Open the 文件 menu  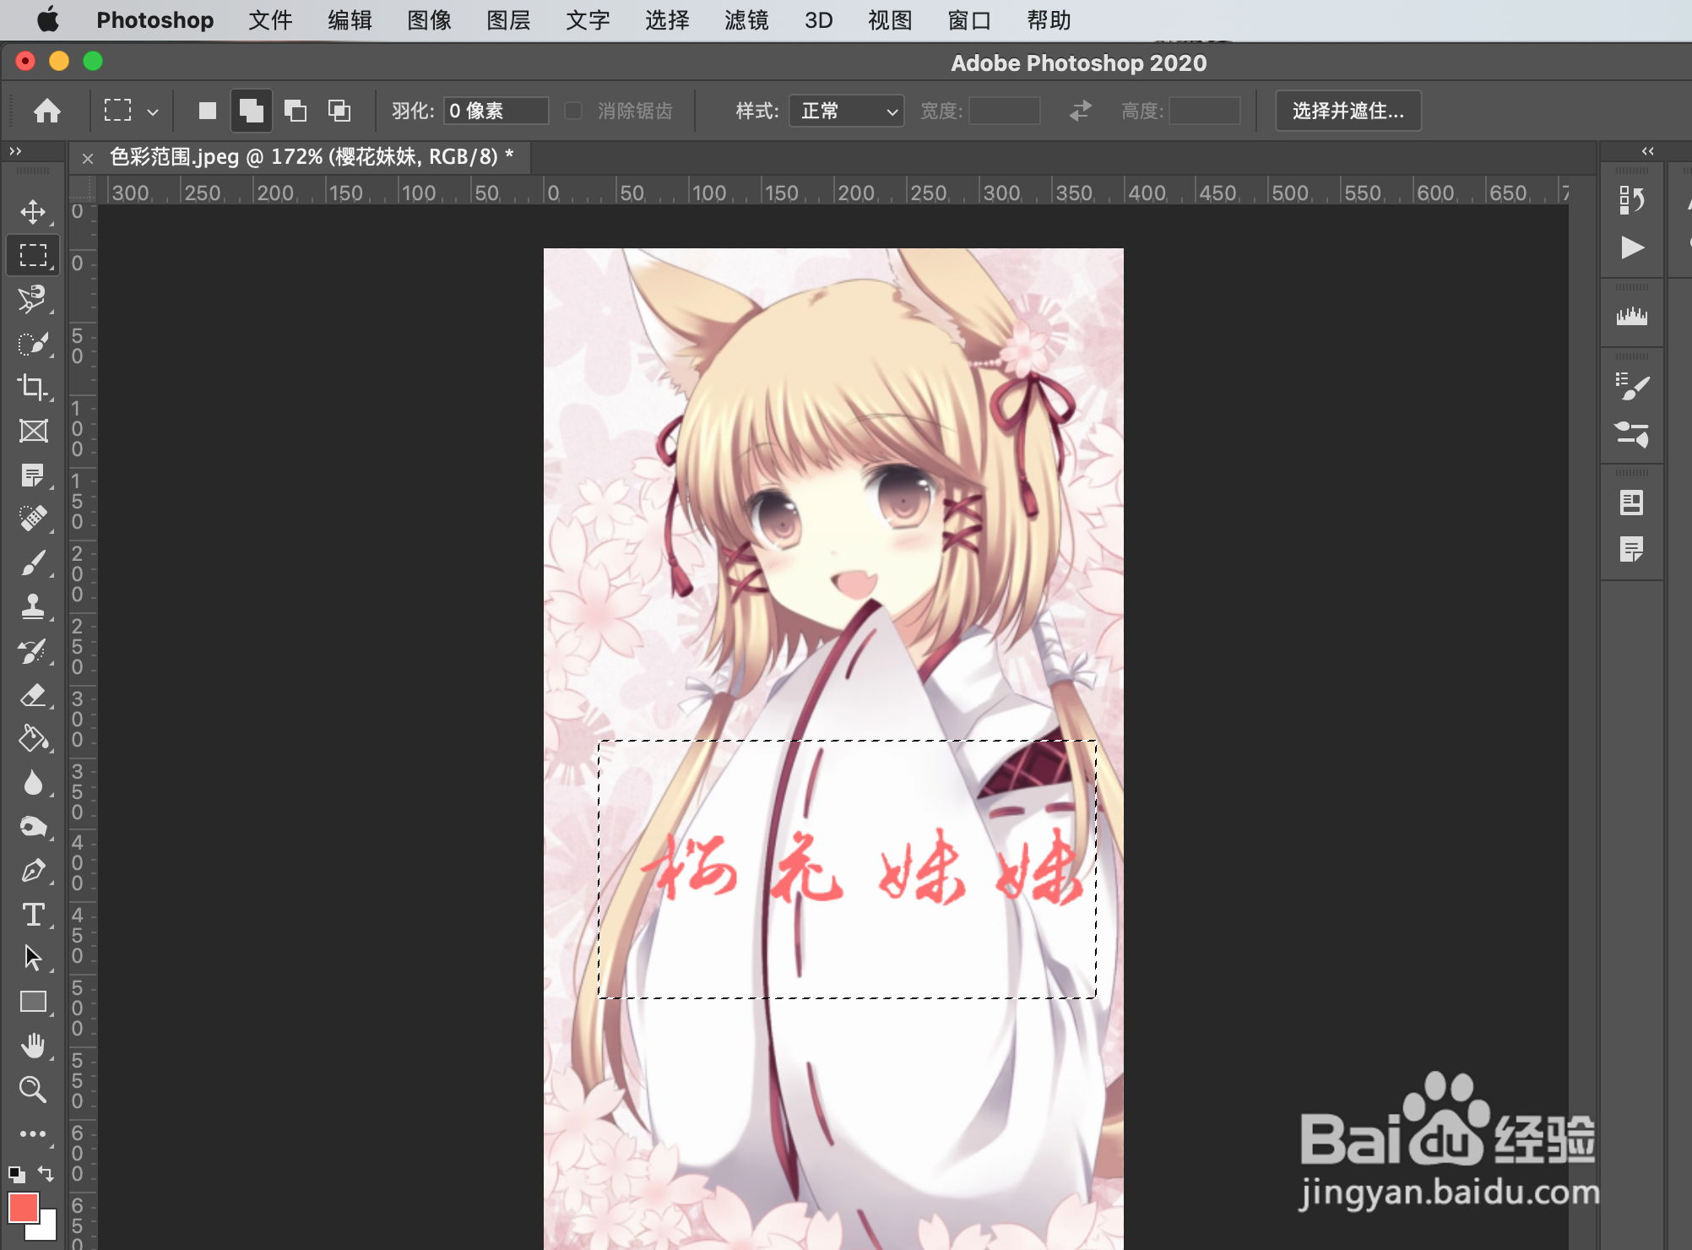pos(270,20)
